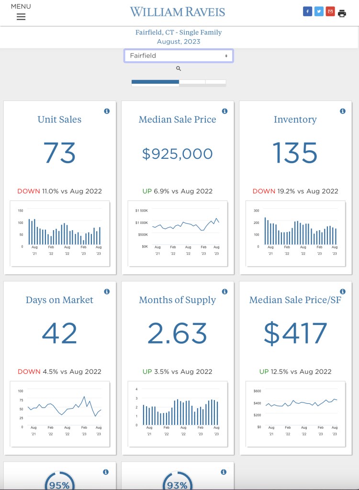Select the blue filled segment bar
This screenshot has height=490, width=359.
point(155,82)
